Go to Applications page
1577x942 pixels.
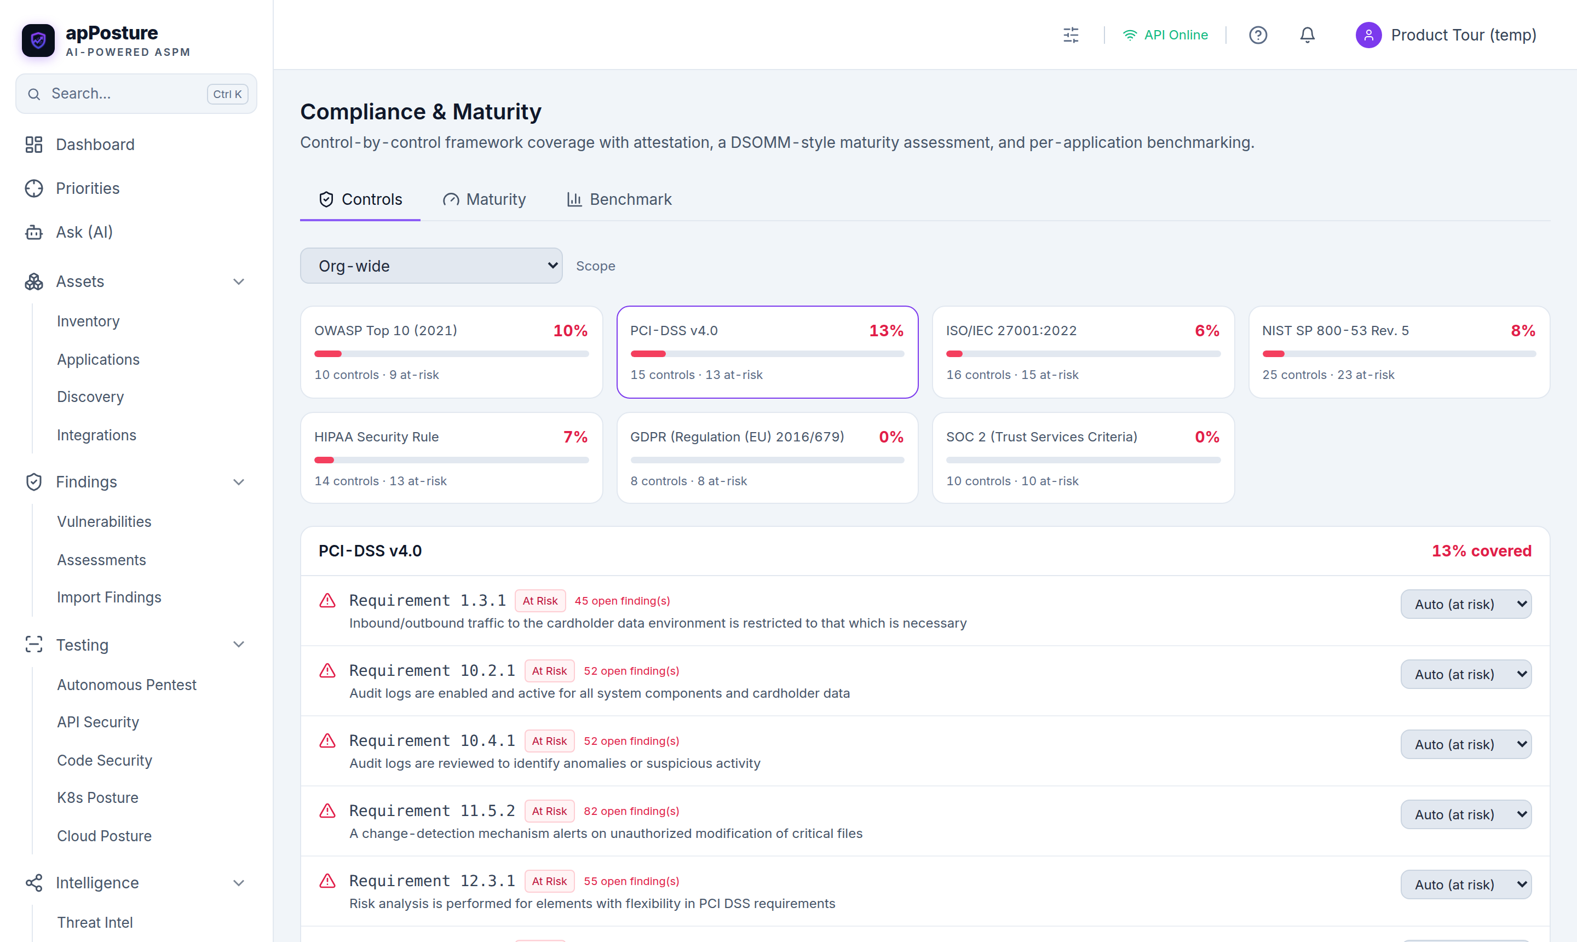tap(99, 359)
